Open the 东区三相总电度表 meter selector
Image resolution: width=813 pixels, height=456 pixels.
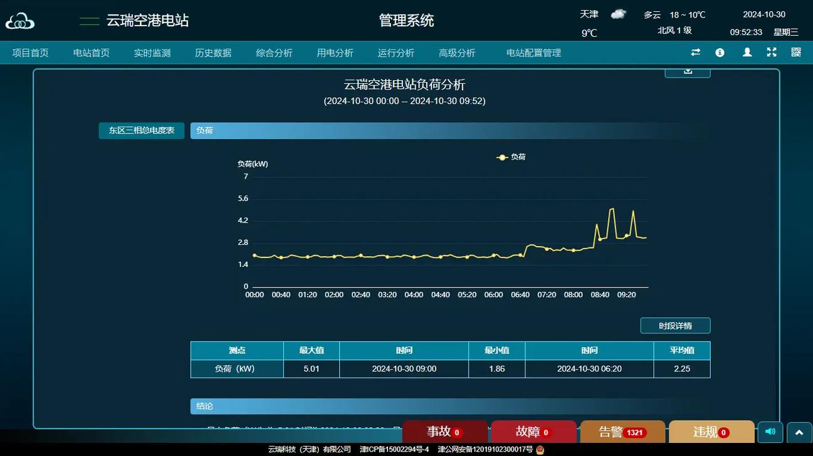tap(142, 130)
